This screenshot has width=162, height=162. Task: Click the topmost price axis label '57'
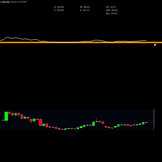coord(154,110)
